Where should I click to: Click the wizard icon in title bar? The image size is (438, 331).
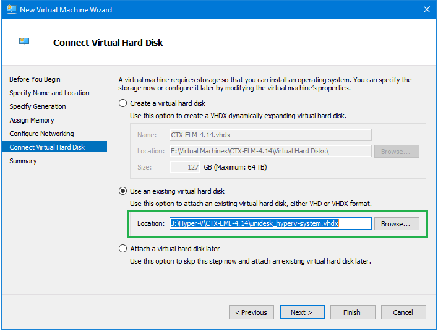click(11, 10)
